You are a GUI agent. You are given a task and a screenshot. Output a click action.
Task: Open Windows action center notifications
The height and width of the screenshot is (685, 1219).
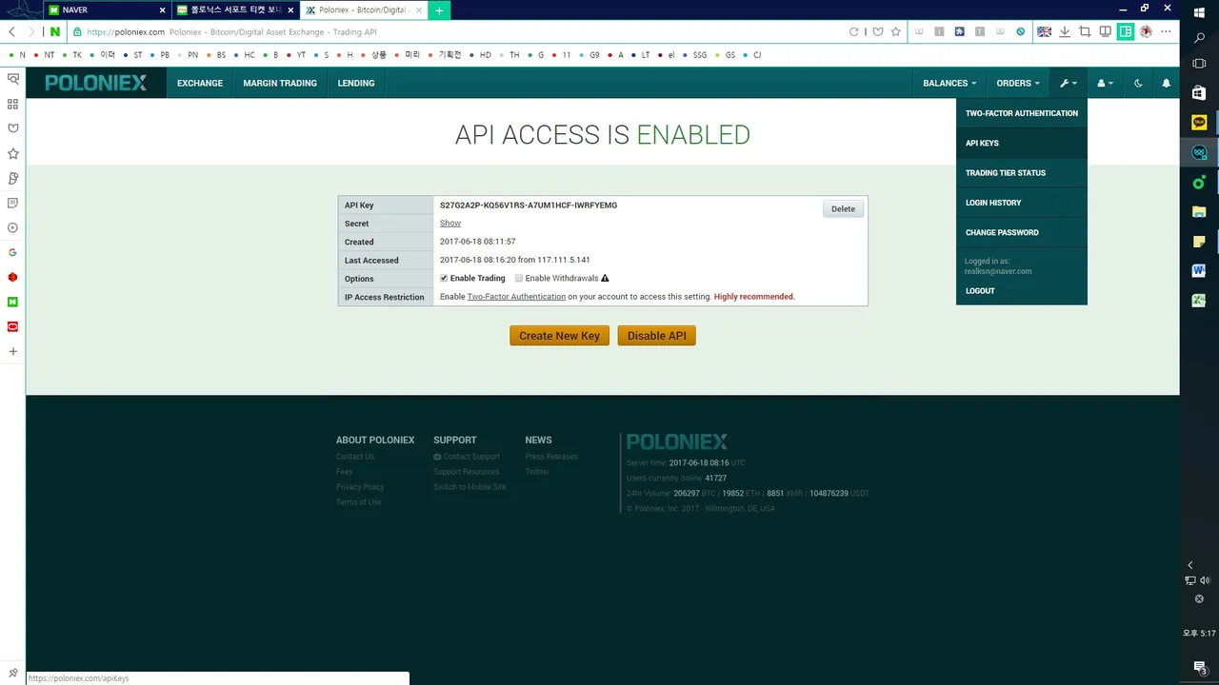[x=1200, y=667]
